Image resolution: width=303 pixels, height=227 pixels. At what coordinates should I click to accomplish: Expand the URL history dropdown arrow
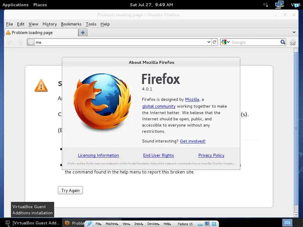pyautogui.click(x=209, y=42)
